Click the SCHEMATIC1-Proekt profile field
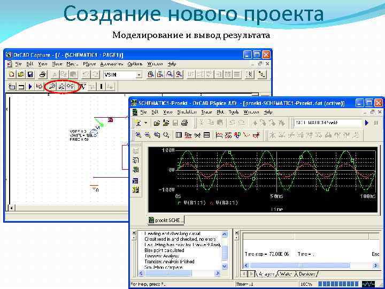 [x=328, y=123]
